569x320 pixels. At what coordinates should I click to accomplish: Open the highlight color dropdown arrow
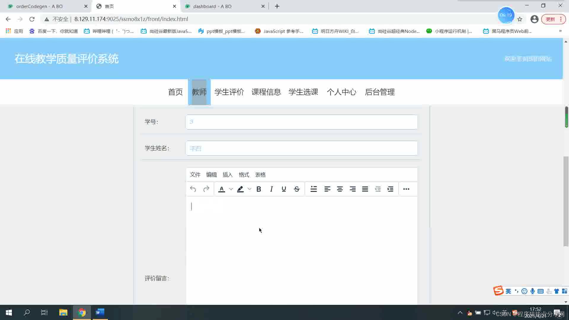(250, 189)
